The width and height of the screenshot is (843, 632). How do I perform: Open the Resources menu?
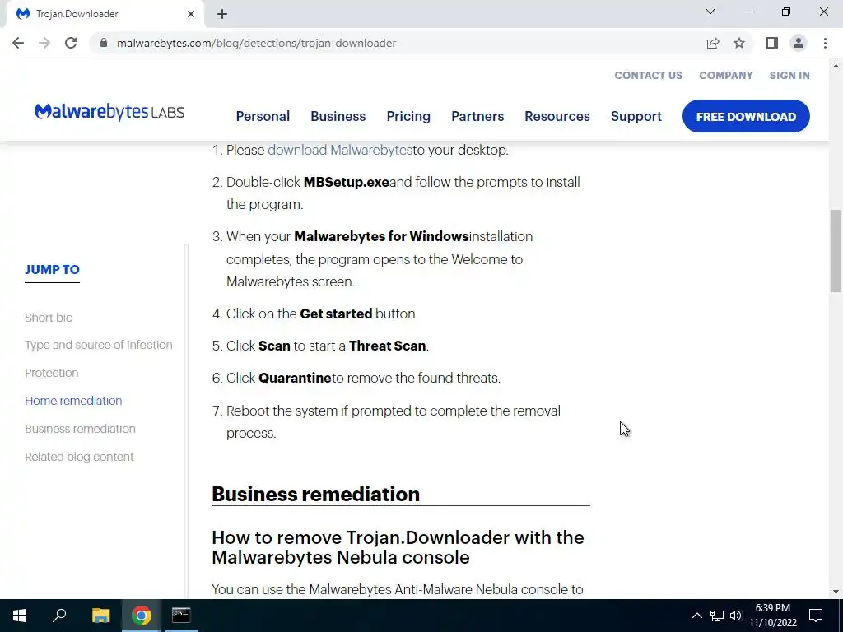point(557,116)
